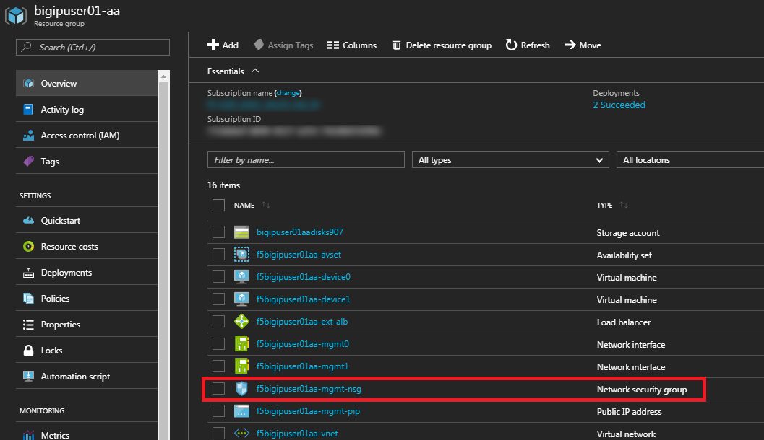
Task: Click the Quickstart cloud icon
Action: tap(28, 220)
